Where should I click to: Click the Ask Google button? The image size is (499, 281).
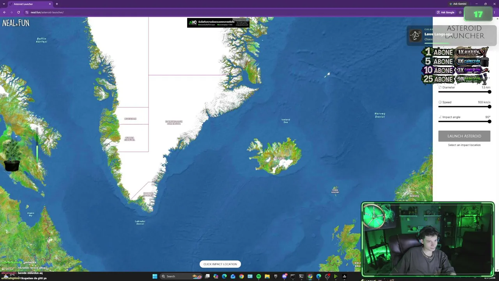446,12
